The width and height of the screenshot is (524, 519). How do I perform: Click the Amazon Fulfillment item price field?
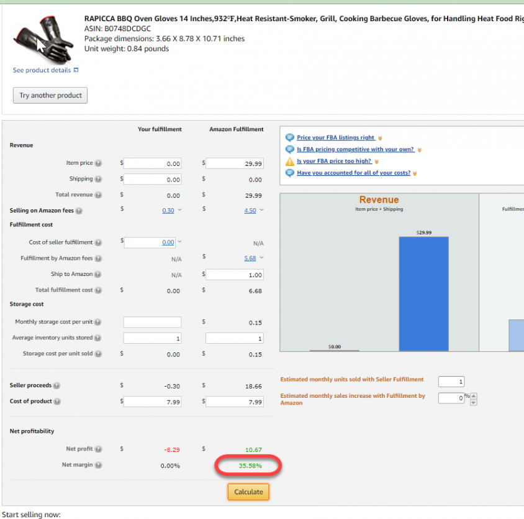click(x=235, y=163)
